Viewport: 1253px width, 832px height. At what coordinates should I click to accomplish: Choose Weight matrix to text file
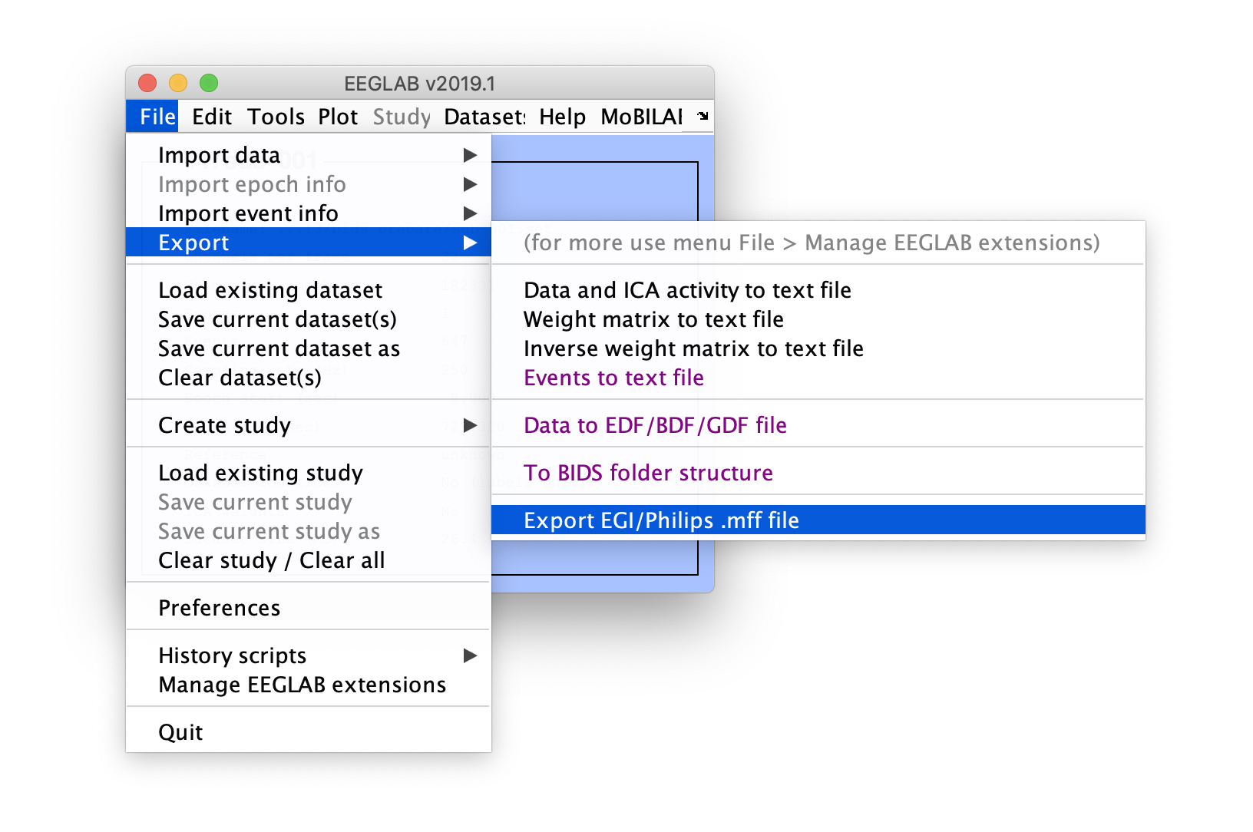pyautogui.click(x=653, y=319)
